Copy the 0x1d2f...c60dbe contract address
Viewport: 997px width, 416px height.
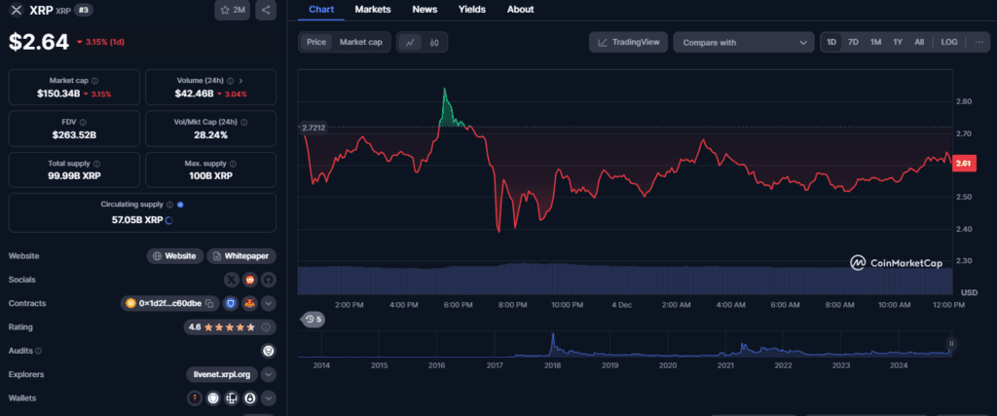208,303
